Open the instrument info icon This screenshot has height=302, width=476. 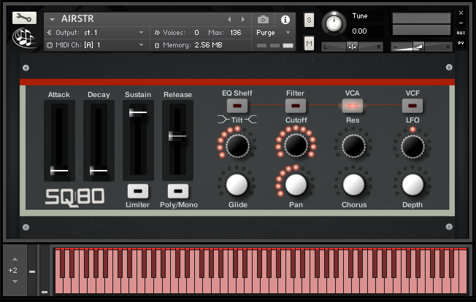(x=285, y=20)
